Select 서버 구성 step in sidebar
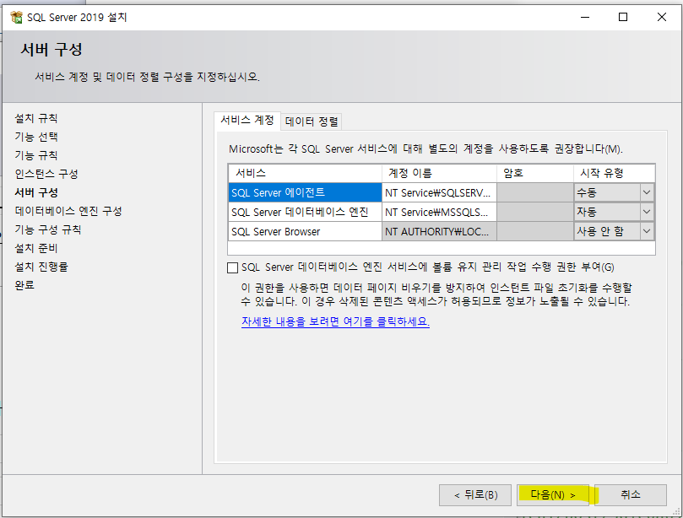This screenshot has height=518, width=683. [36, 192]
